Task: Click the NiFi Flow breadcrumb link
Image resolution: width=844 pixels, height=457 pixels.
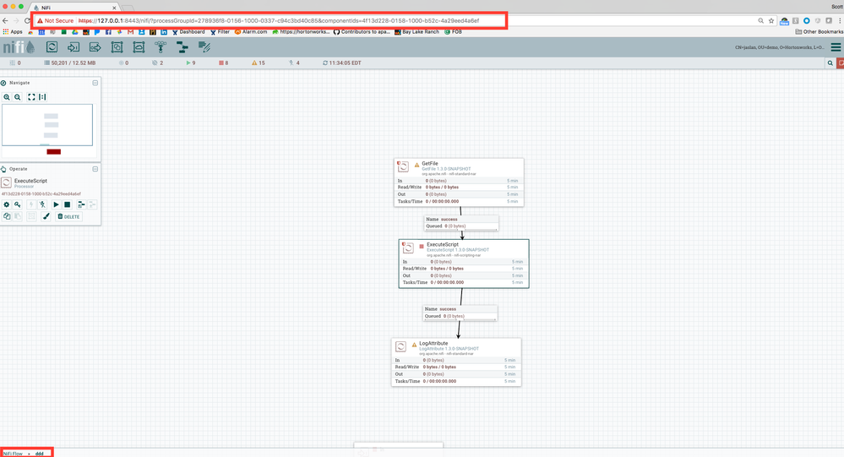Action: click(x=13, y=454)
